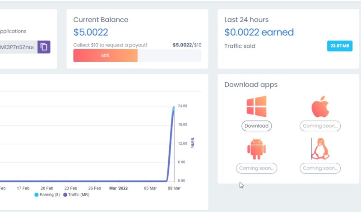Click the 08 Mar chart axis label
Image resolution: width=361 pixels, height=212 pixels.
pyautogui.click(x=174, y=188)
